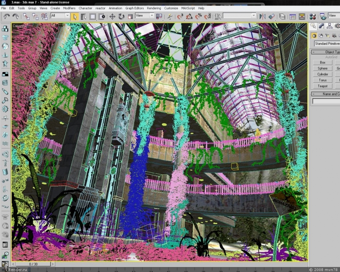The height and width of the screenshot is (272, 340).
Task: Select the Select and Rotate tool
Action: click(x=121, y=17)
